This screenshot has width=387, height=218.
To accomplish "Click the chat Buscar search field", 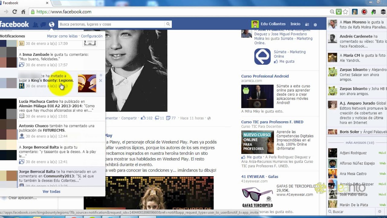I will point(352,212).
